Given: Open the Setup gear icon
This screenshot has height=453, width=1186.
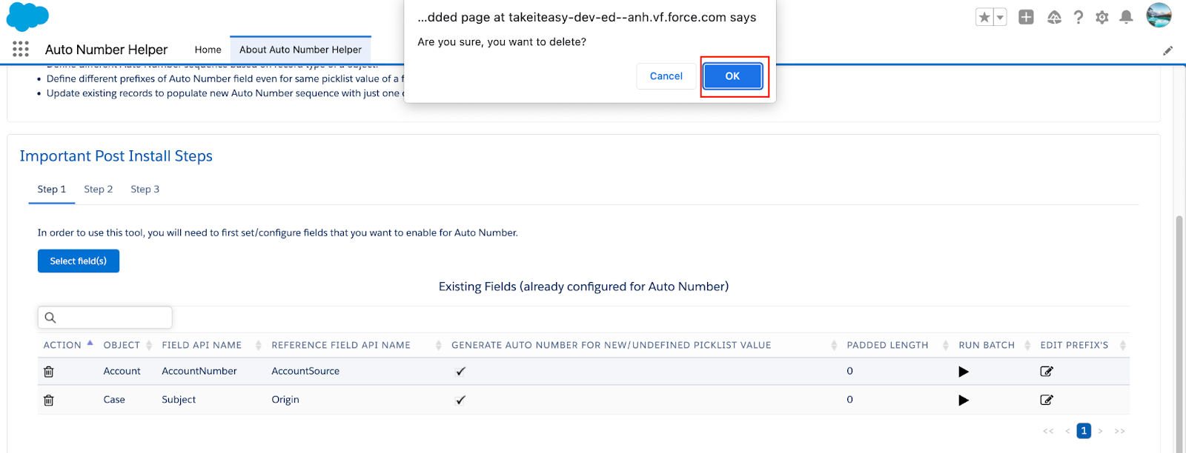Looking at the screenshot, I should click(x=1102, y=17).
